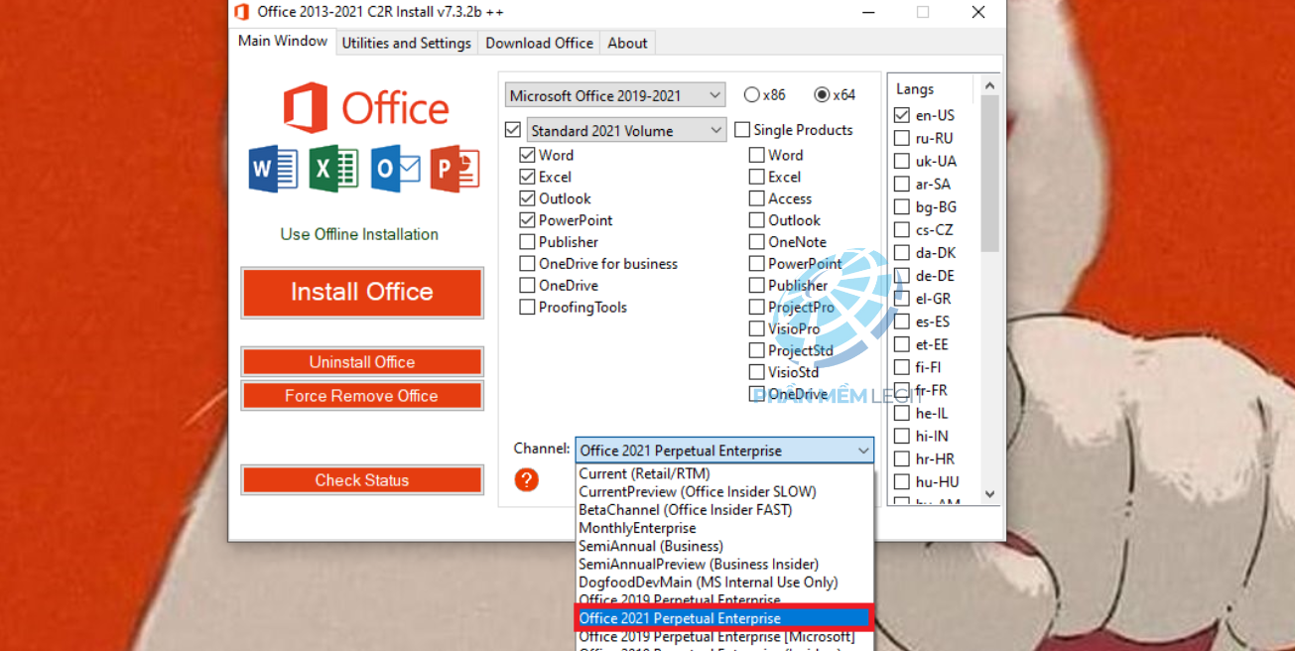1295x651 pixels.
Task: Check VisioStd under Single Products
Action: tap(757, 372)
